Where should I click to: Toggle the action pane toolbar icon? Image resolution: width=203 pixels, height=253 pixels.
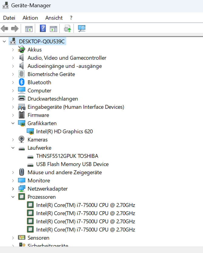tap(53, 29)
